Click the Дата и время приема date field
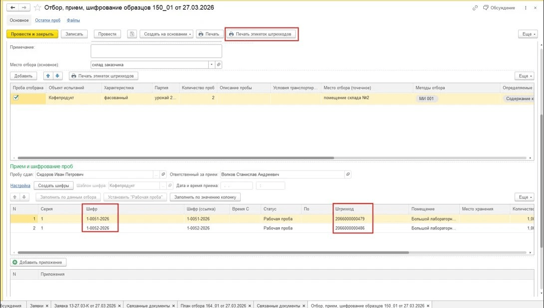 pyautogui.click(x=237, y=186)
